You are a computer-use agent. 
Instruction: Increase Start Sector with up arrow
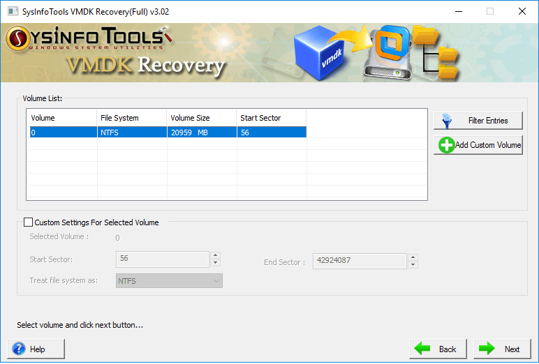(215, 255)
